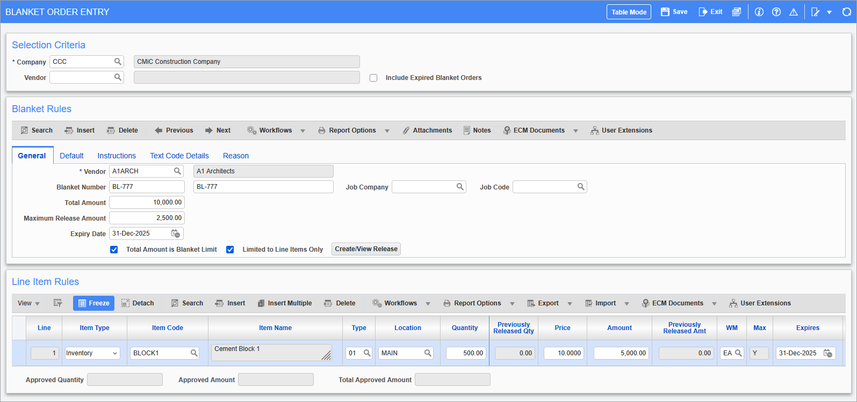Click the refresh icon in the header

point(847,12)
